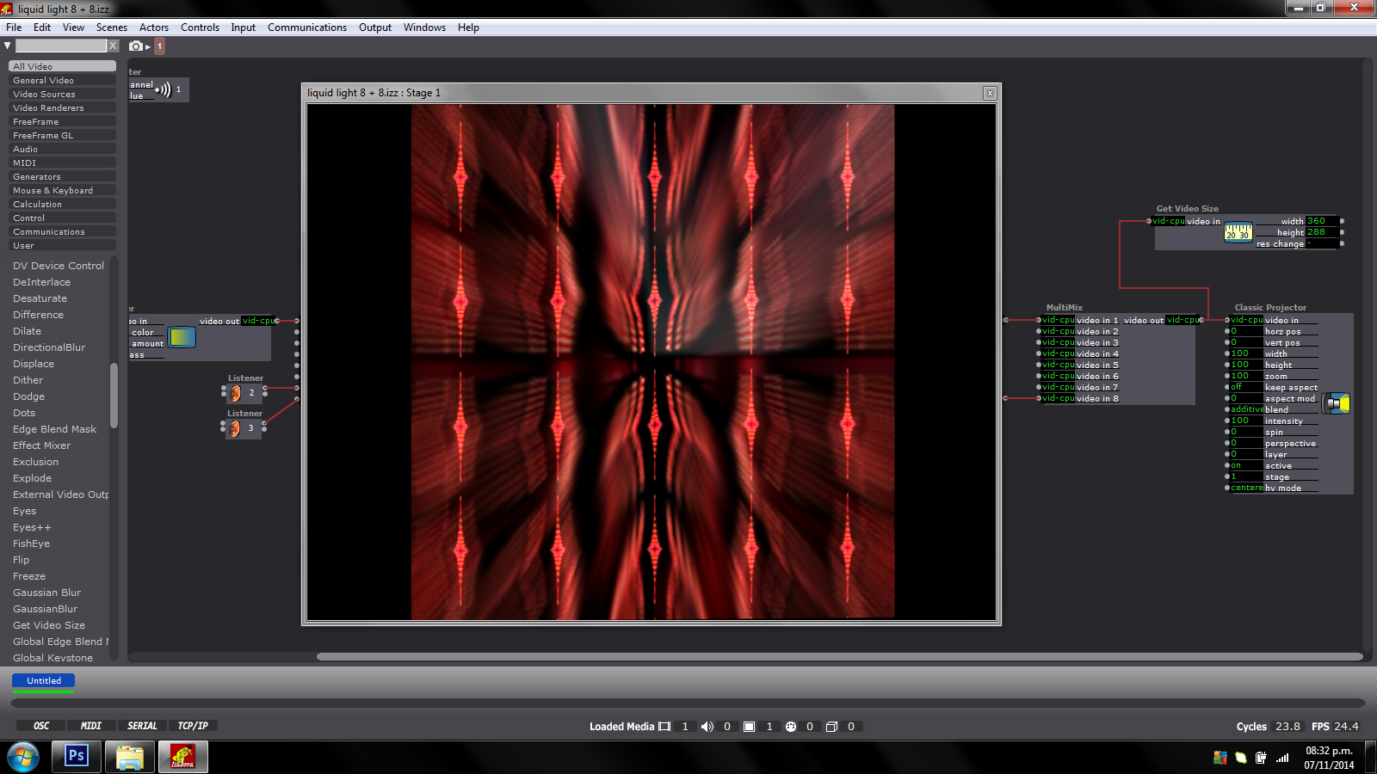This screenshot has height=774, width=1377.
Task: Click the FPS 24.4 readout
Action: pyautogui.click(x=1335, y=727)
